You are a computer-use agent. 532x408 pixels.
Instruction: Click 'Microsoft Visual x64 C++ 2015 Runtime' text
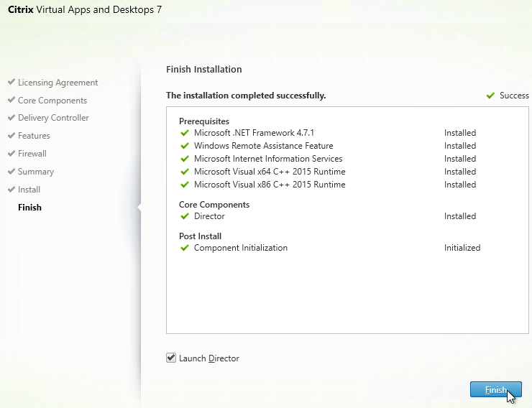(x=270, y=172)
